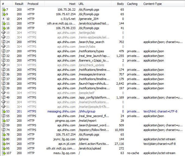Click the session icon for row 7

pos(4,10)
